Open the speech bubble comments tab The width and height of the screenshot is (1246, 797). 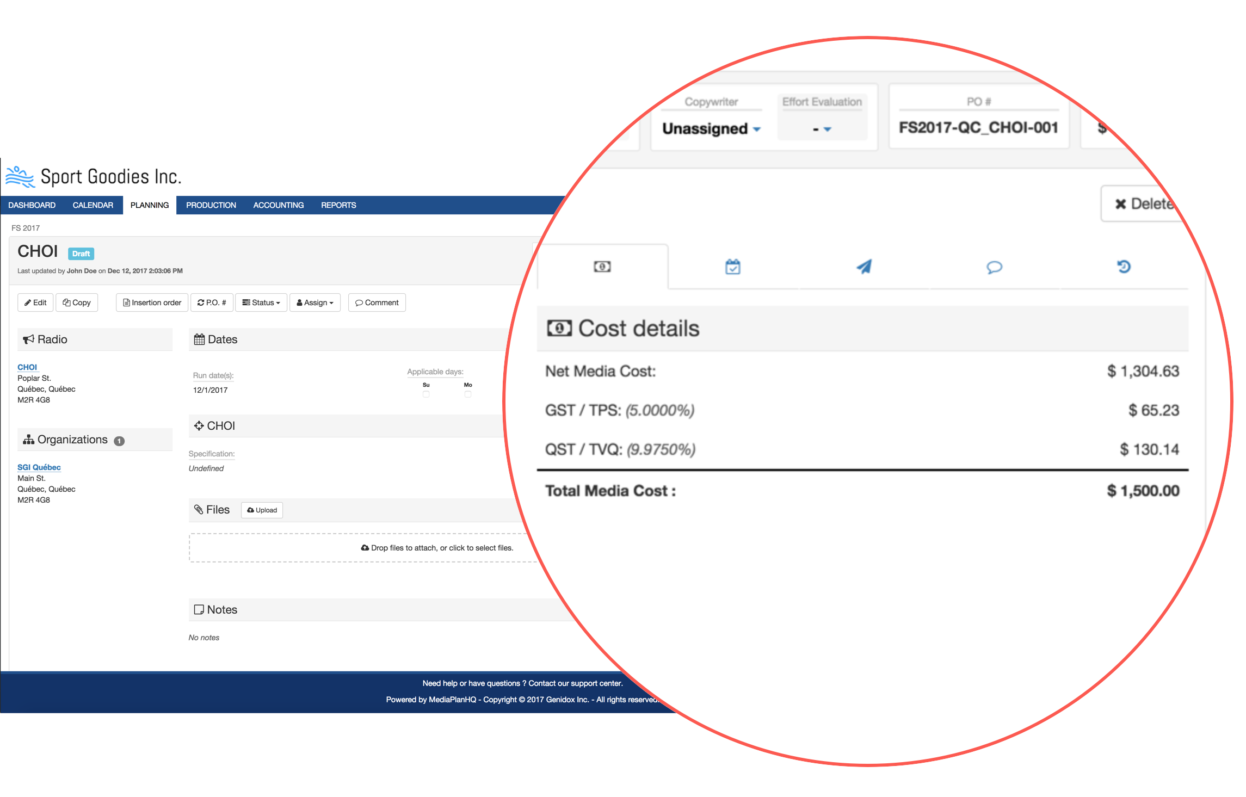(994, 267)
